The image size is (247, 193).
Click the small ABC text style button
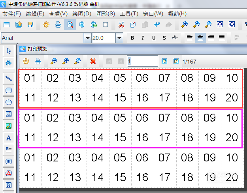coord(175,38)
